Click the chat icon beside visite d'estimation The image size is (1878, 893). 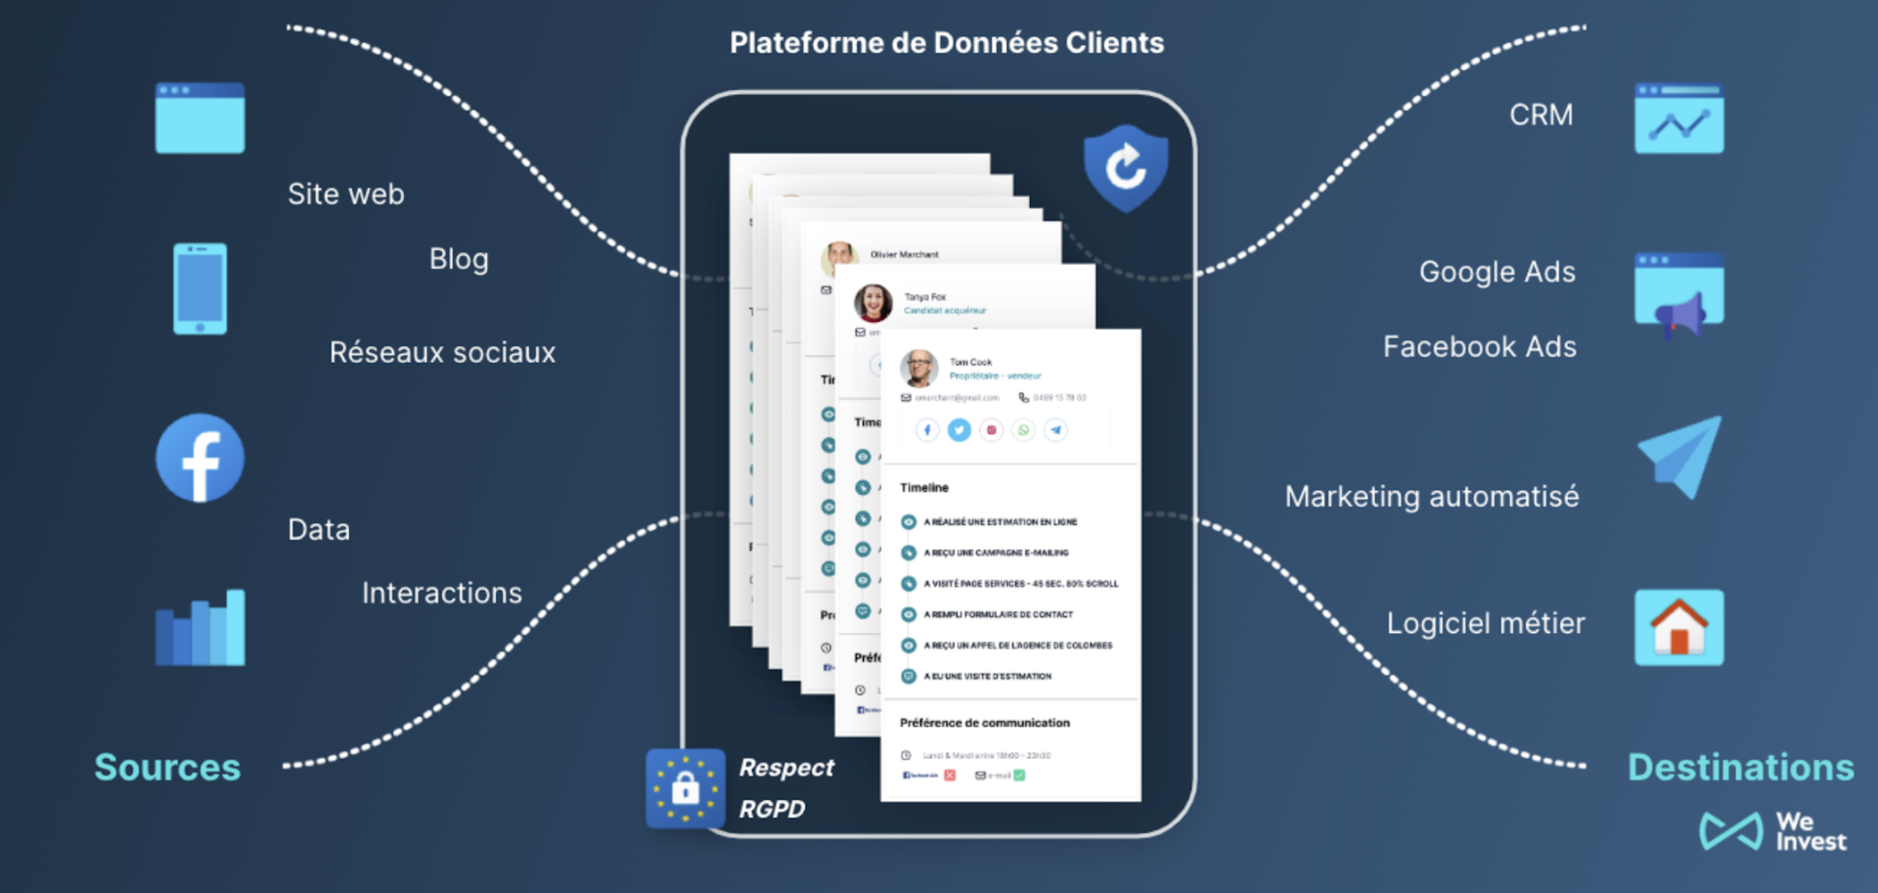coord(908,676)
